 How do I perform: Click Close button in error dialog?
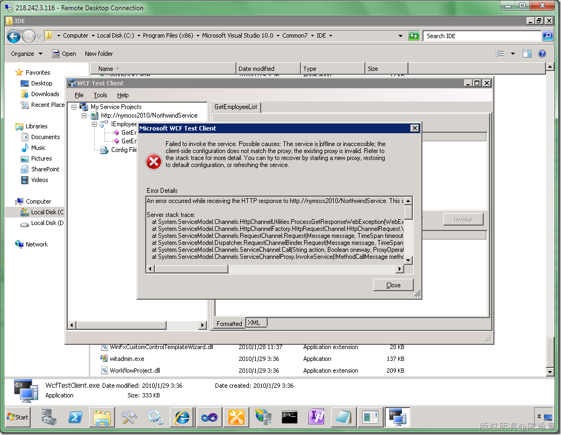point(393,285)
